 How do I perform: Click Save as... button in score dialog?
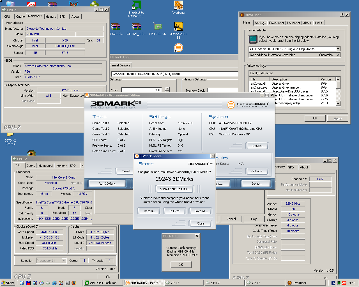201,211
